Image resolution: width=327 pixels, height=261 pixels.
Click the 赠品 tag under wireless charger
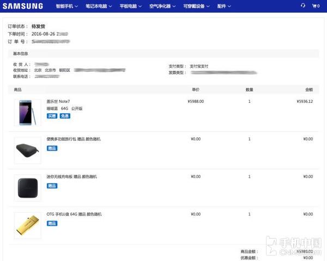tap(52, 186)
